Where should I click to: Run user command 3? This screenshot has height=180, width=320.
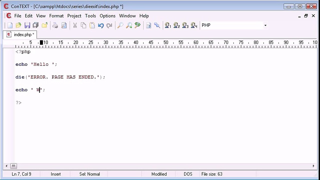[x=185, y=25]
